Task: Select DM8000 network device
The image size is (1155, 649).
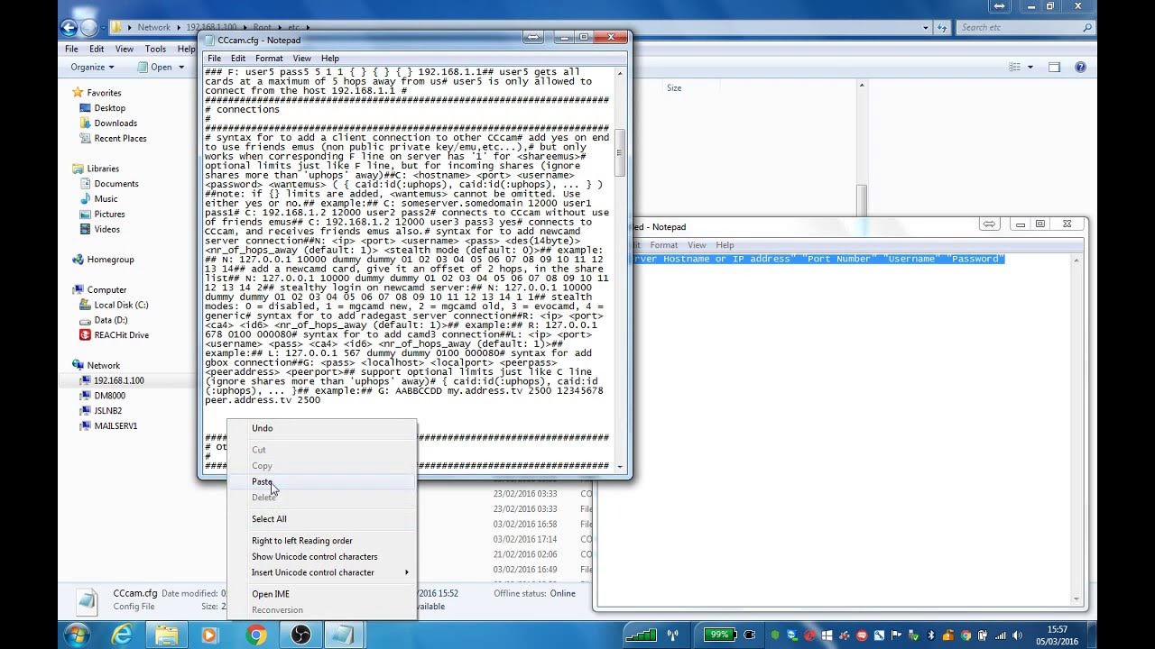Action: coord(109,396)
